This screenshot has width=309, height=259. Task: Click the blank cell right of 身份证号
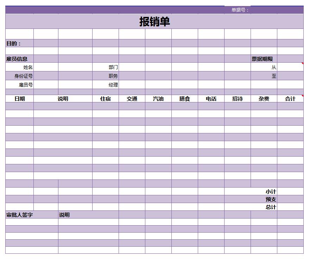point(46,76)
